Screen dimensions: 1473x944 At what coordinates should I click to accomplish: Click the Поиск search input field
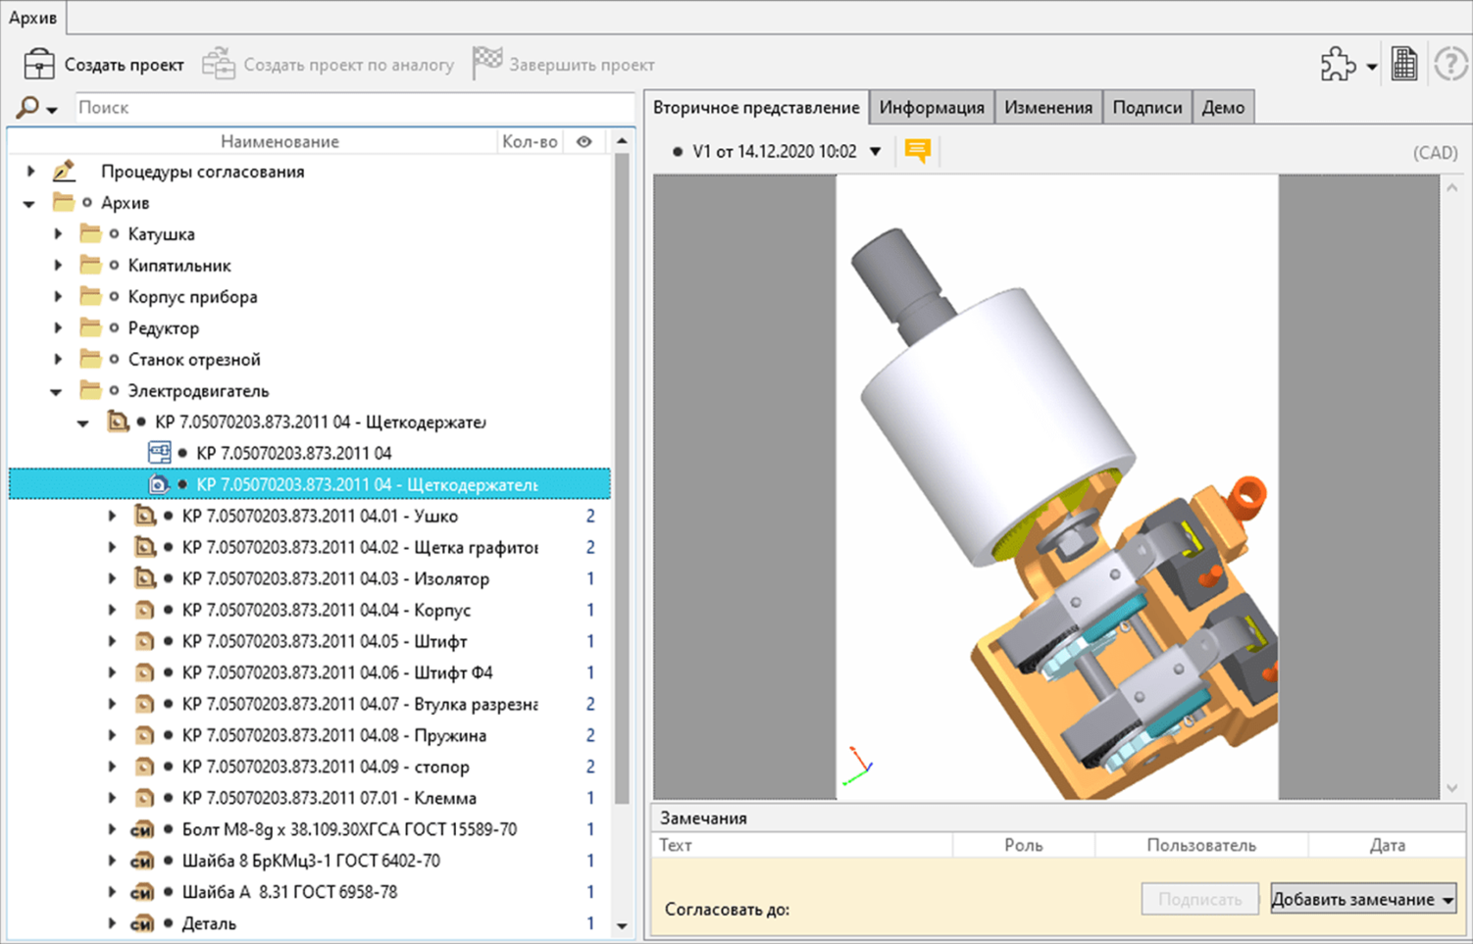(353, 108)
